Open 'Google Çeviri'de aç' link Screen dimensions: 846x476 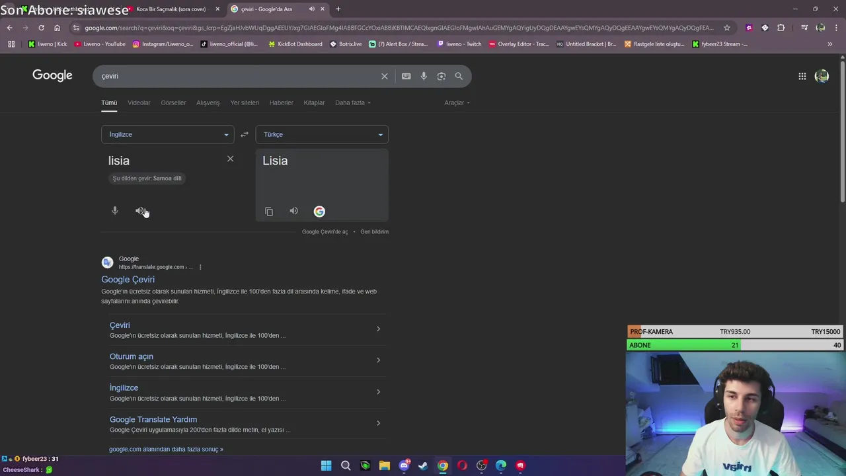tap(325, 231)
